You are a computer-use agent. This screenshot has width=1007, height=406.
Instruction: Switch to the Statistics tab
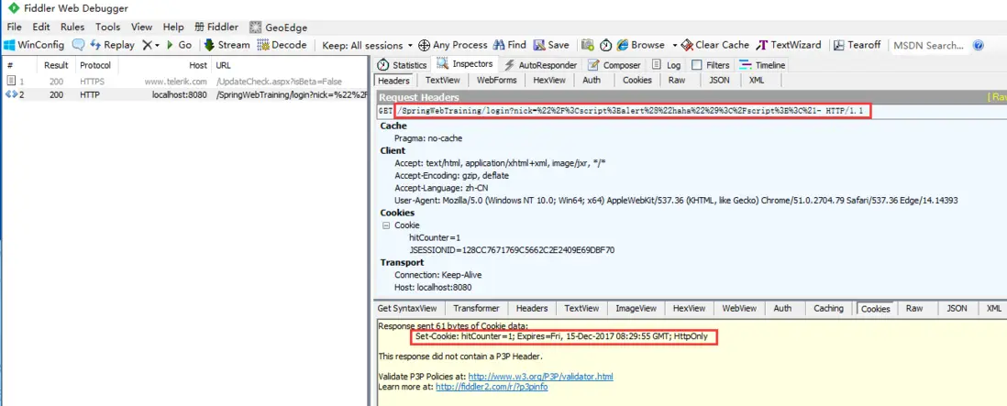[402, 65]
